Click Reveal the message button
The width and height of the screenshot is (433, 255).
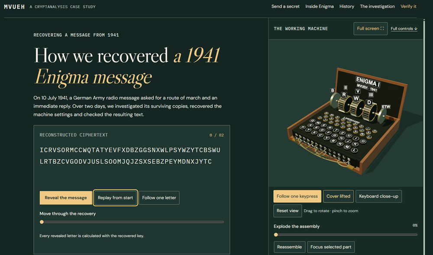[x=66, y=198]
